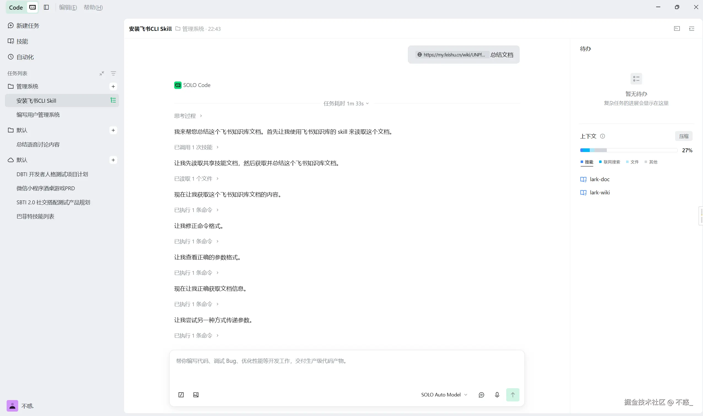The image size is (703, 416).
Task: Open the 自动化 automation page
Action: pyautogui.click(x=21, y=57)
